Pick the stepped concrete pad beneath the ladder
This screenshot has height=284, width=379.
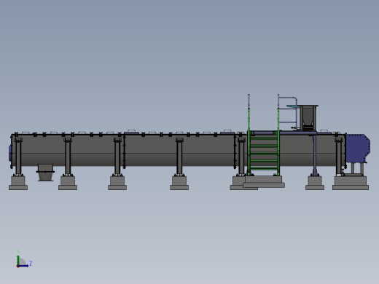point(264,181)
